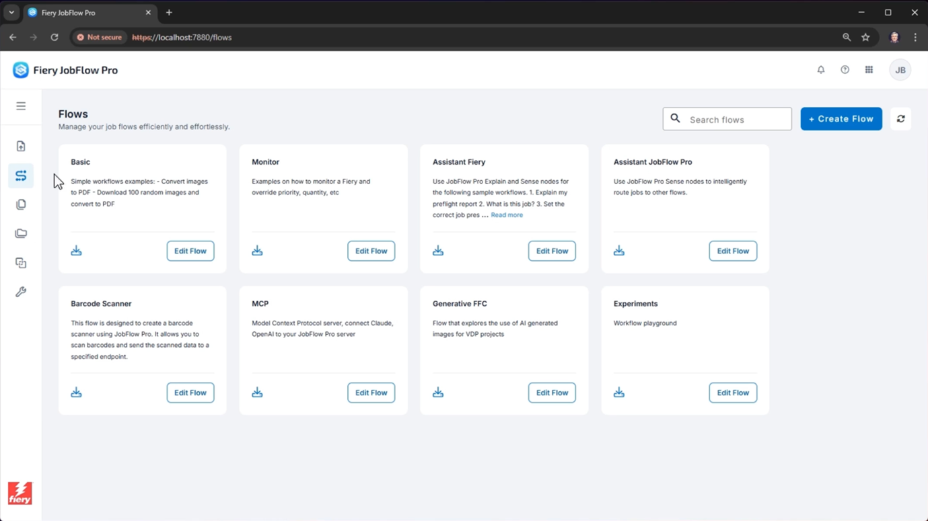Switch to the Fiery JobFlow Pro browser tab
Screen dimensions: 928x521
(x=87, y=13)
